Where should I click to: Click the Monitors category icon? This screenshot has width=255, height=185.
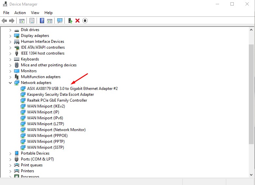click(x=17, y=71)
